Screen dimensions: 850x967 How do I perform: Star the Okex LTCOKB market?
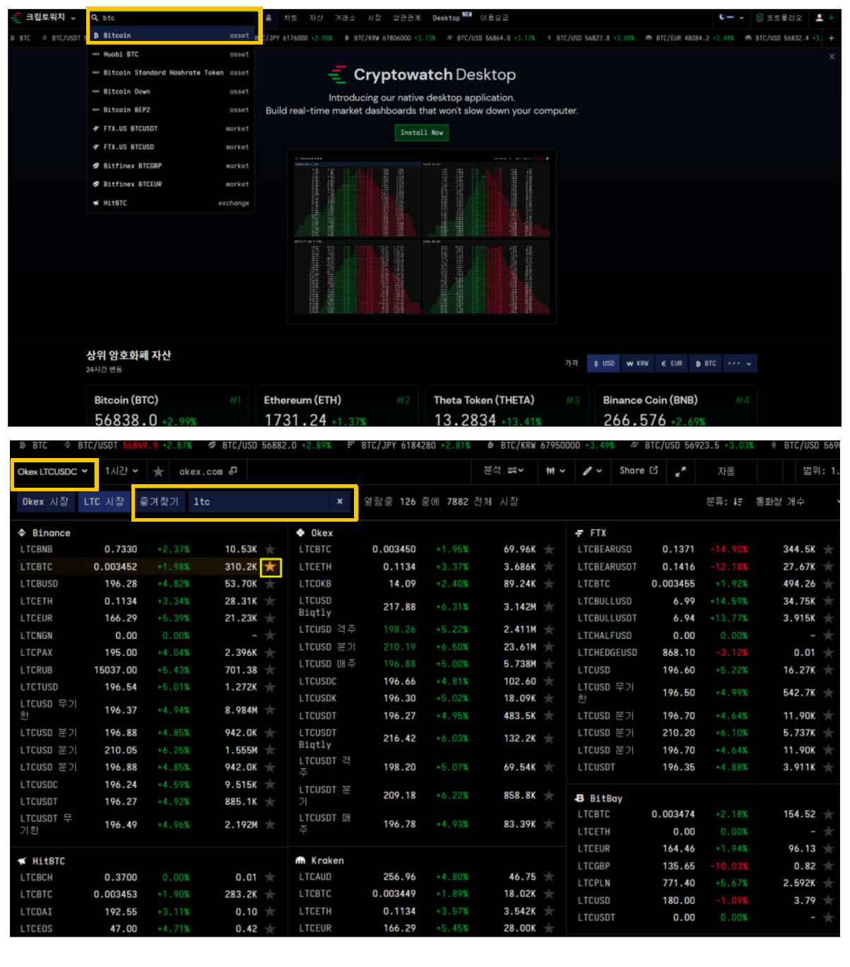[549, 584]
